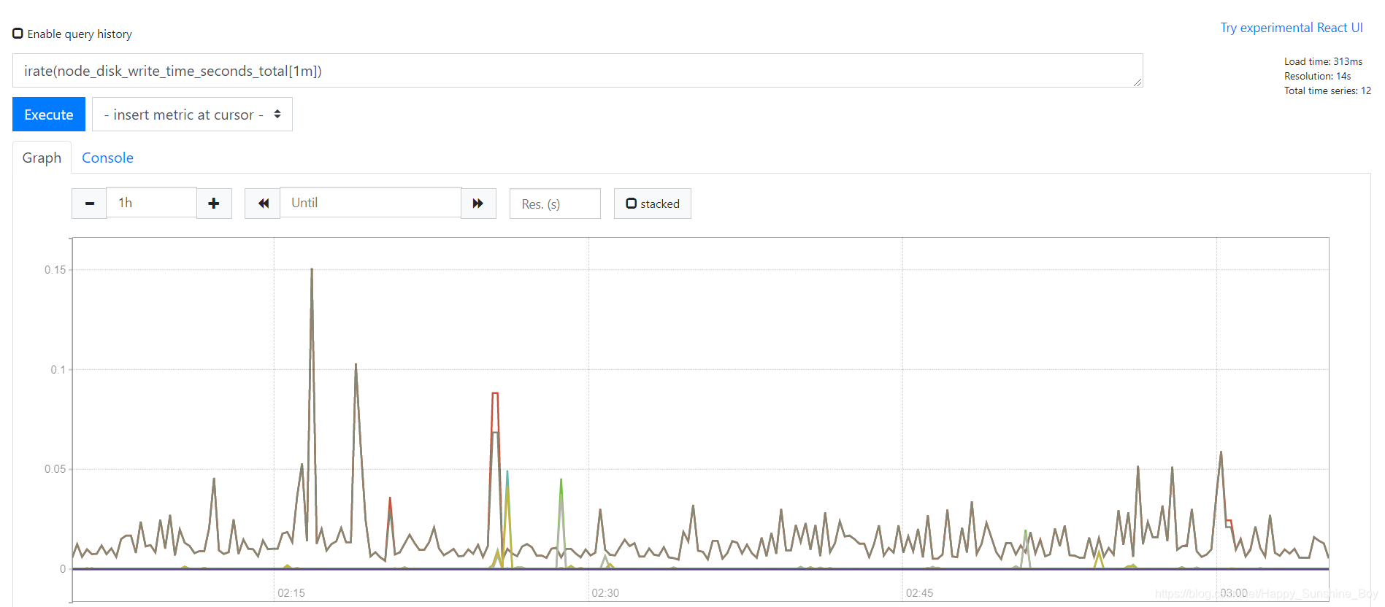The width and height of the screenshot is (1385, 607).
Task: Click the 0.05 y-axis label
Action: coord(55,469)
